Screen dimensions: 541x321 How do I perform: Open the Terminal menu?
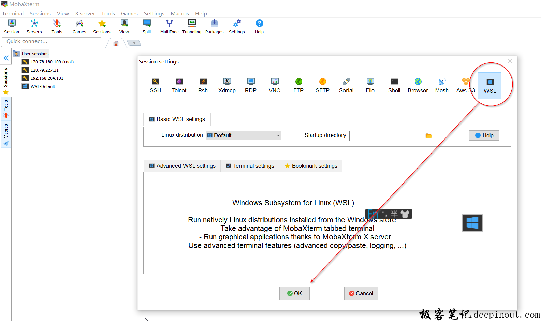13,13
